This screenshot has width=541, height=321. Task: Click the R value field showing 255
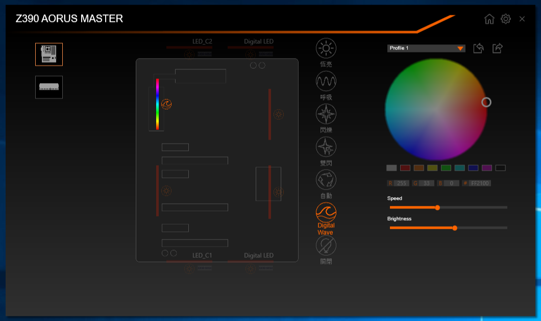(402, 183)
